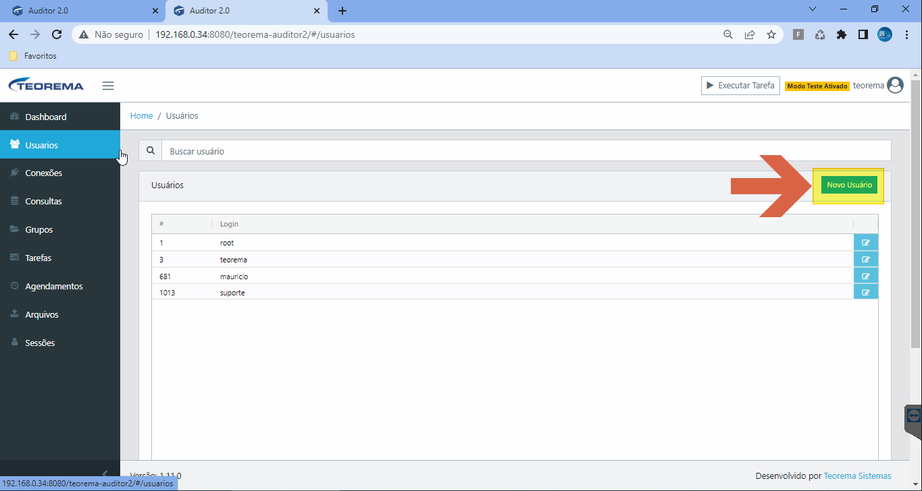Open the Grupos section
Viewport: 922px width, 491px height.
pyautogui.click(x=60, y=230)
